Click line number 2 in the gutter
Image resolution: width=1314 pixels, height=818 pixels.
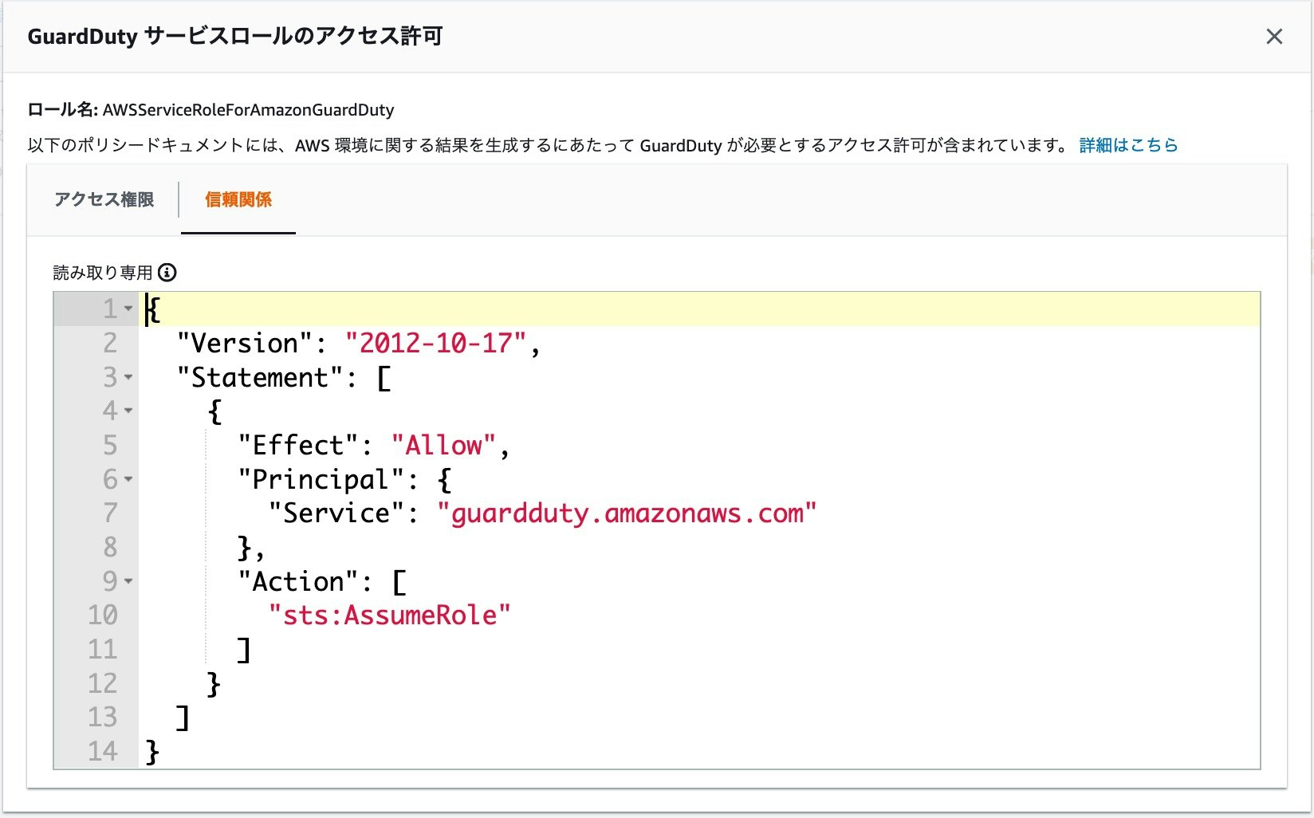coord(110,343)
